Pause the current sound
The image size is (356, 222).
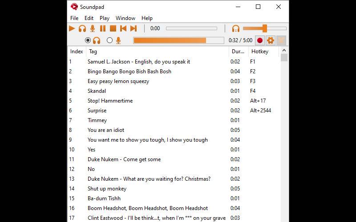coord(103,28)
